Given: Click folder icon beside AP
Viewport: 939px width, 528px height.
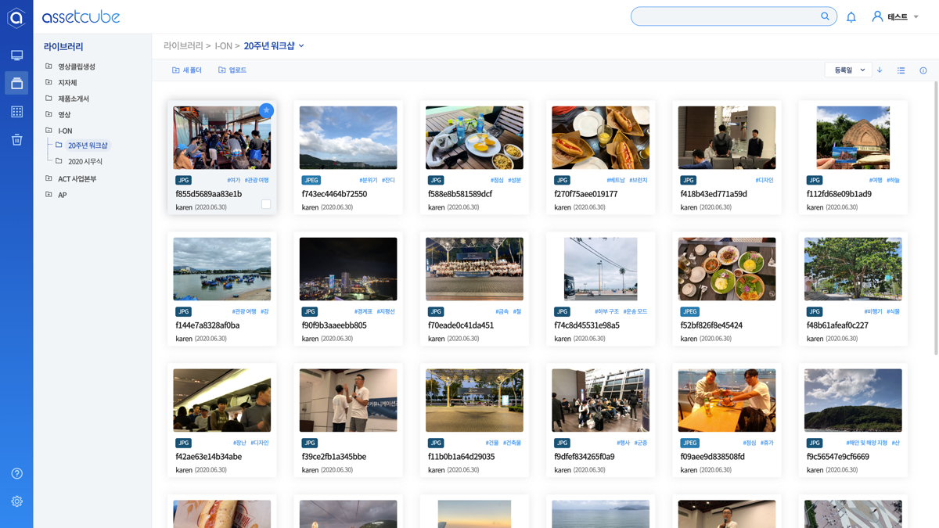Looking at the screenshot, I should point(49,194).
